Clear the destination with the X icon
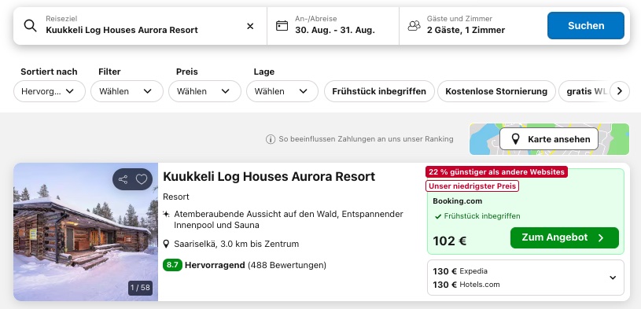641x309 pixels. click(x=250, y=26)
